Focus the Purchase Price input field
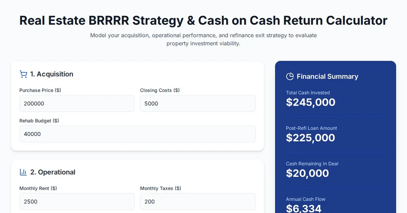 77,103
